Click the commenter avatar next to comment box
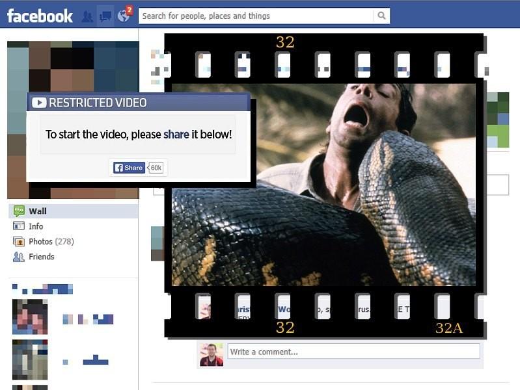The width and height of the screenshot is (520, 390). [212, 354]
